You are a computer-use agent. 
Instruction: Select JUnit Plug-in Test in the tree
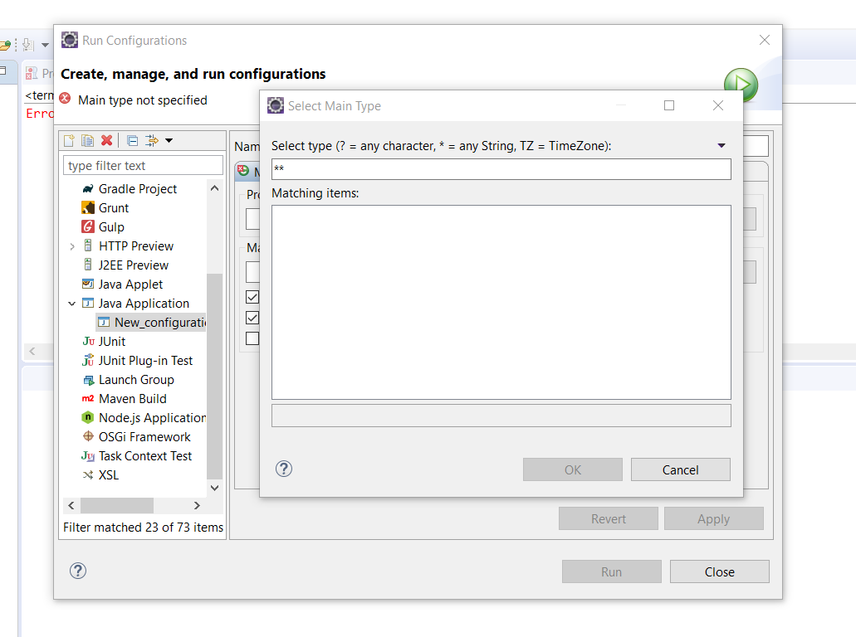tap(145, 361)
